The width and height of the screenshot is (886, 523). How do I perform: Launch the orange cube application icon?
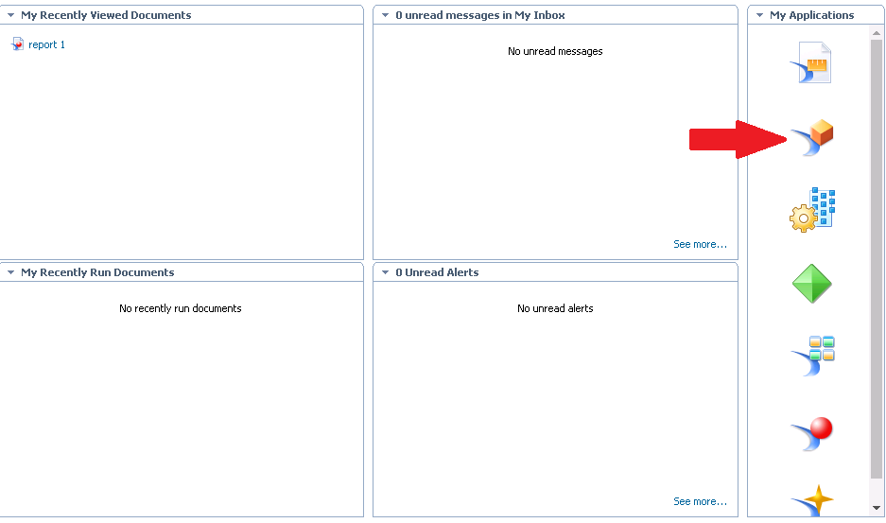[x=813, y=137]
